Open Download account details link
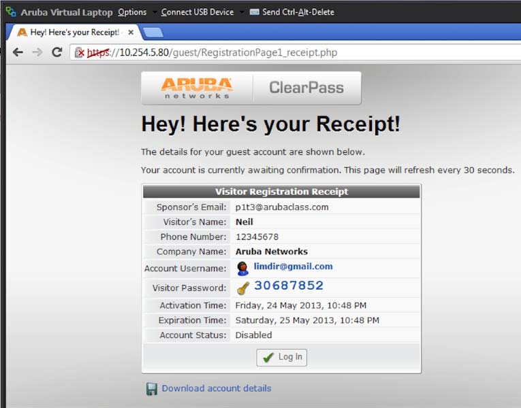Image resolution: width=521 pixels, height=408 pixels. [217, 388]
